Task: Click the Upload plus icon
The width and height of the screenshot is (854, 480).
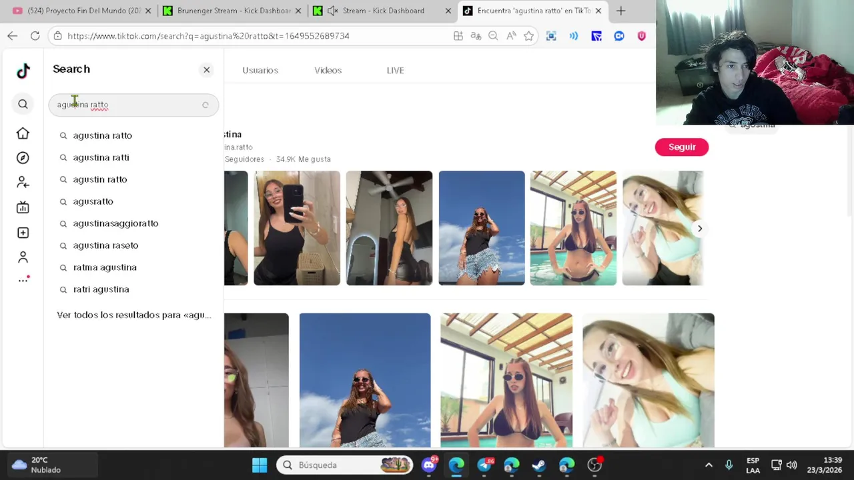Action: coord(23,233)
